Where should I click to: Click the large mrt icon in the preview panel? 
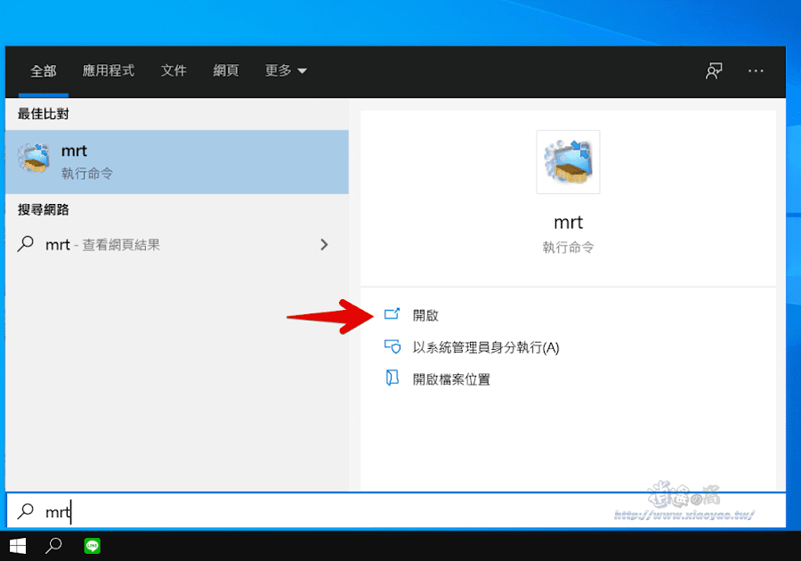coord(568,161)
